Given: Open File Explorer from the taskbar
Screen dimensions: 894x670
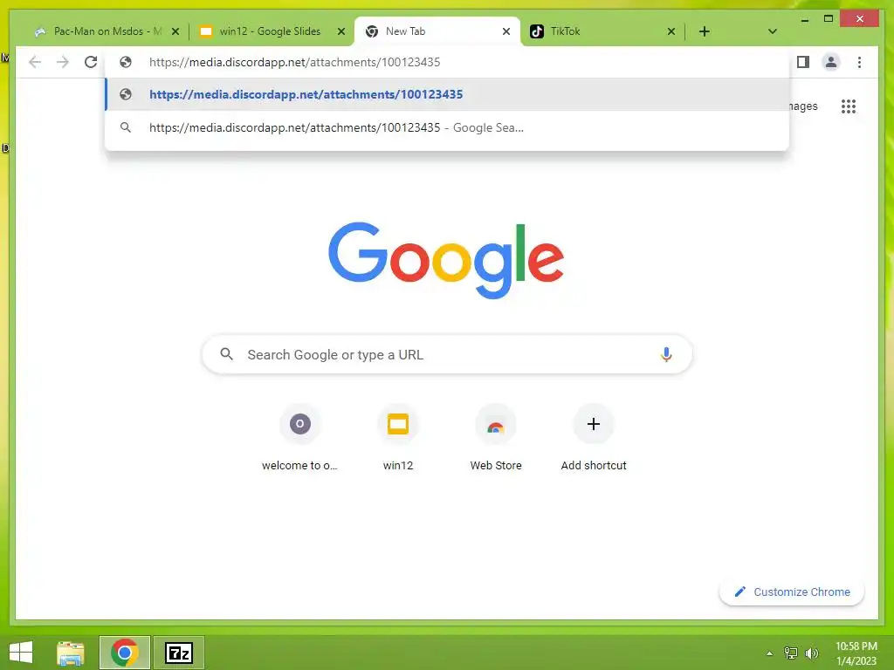Looking at the screenshot, I should pos(71,653).
